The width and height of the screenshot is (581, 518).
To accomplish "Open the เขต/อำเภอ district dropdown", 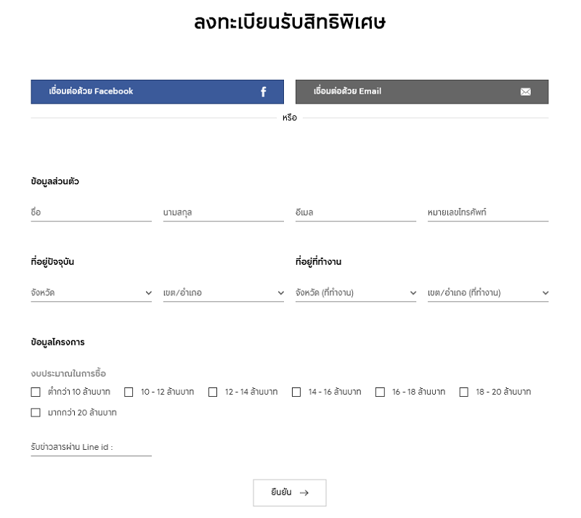I will (224, 293).
